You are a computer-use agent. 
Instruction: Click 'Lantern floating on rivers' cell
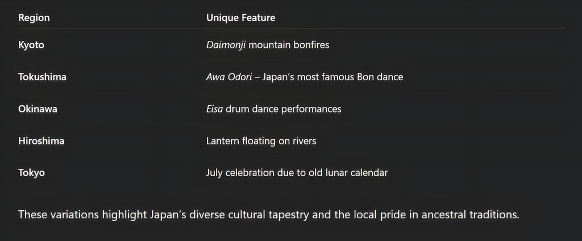coord(261,141)
